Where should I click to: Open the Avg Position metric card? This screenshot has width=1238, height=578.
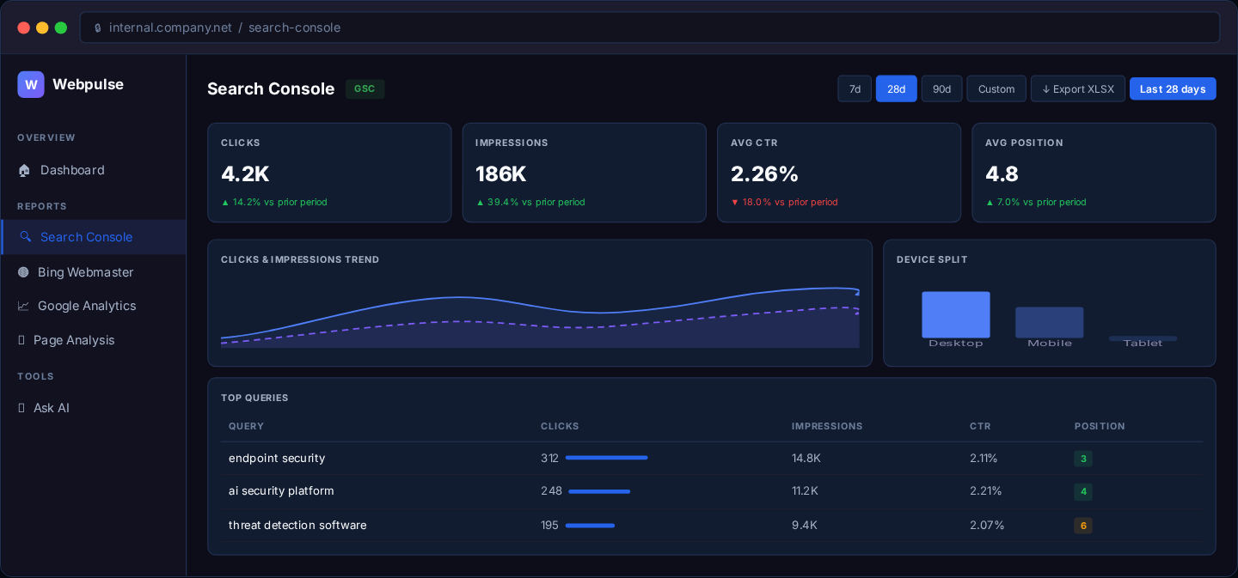(1094, 173)
